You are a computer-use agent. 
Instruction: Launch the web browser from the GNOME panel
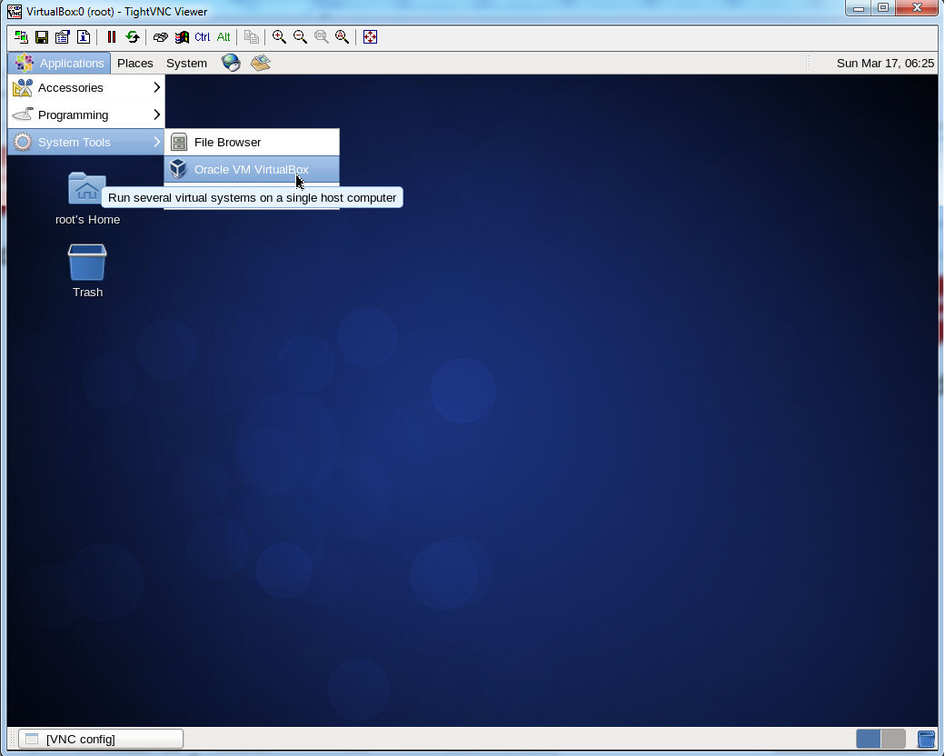click(231, 63)
